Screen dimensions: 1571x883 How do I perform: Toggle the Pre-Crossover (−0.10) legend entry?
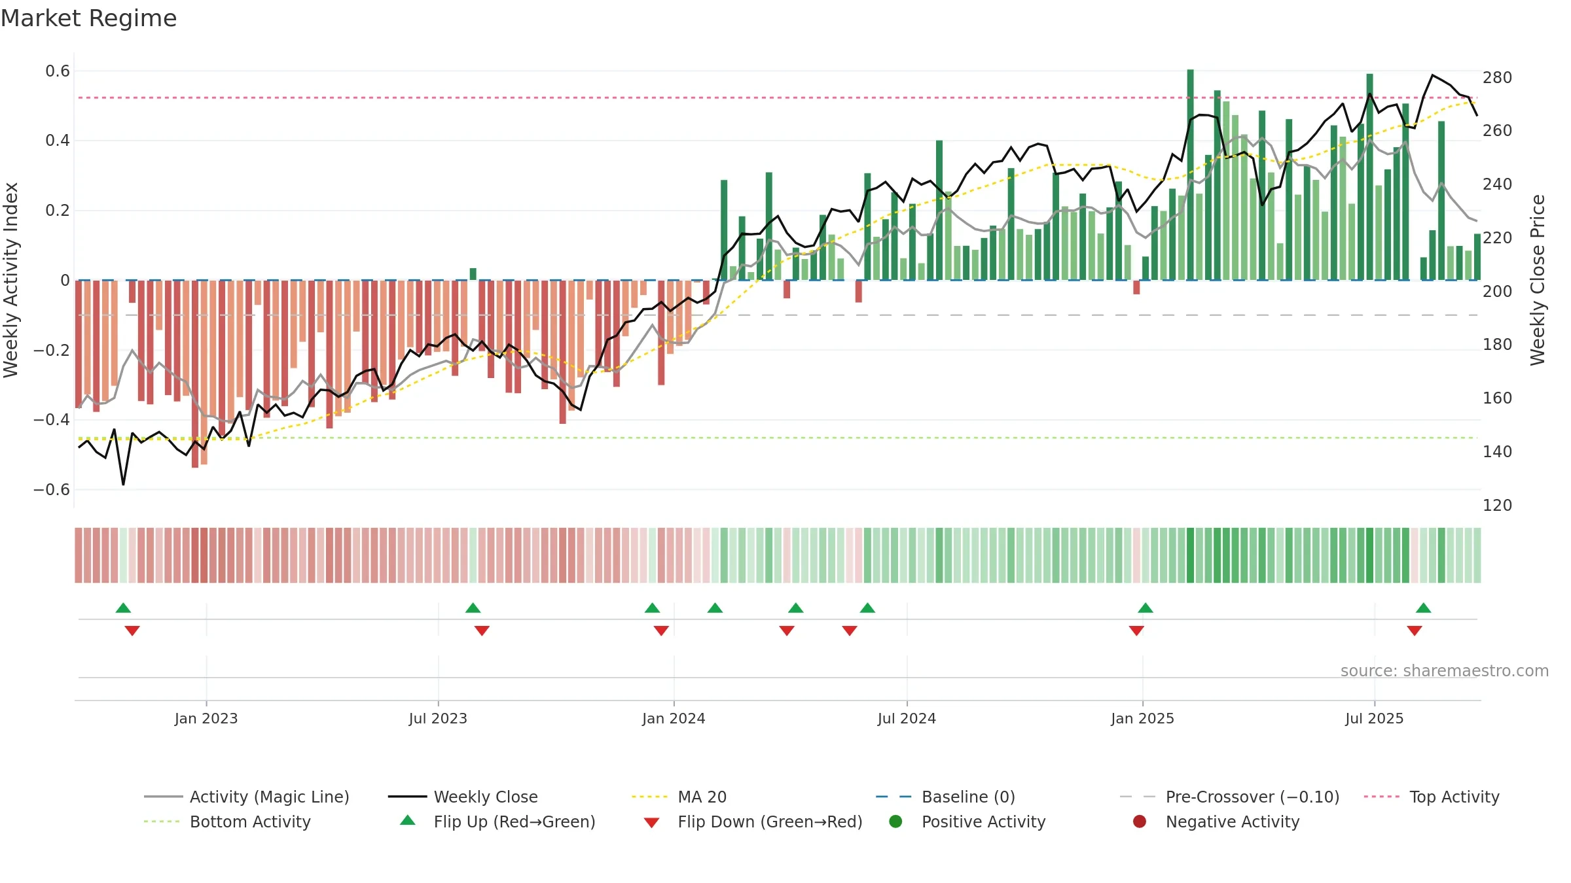pyautogui.click(x=1229, y=797)
